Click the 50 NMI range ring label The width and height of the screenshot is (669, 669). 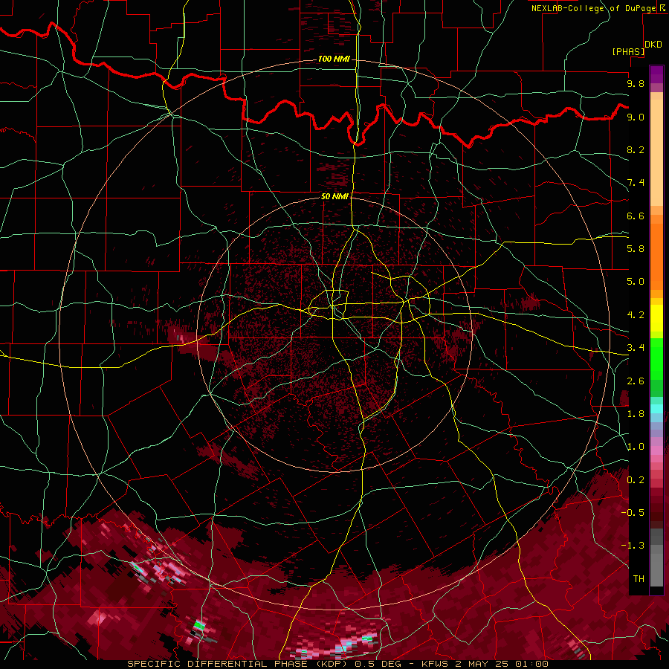335,196
